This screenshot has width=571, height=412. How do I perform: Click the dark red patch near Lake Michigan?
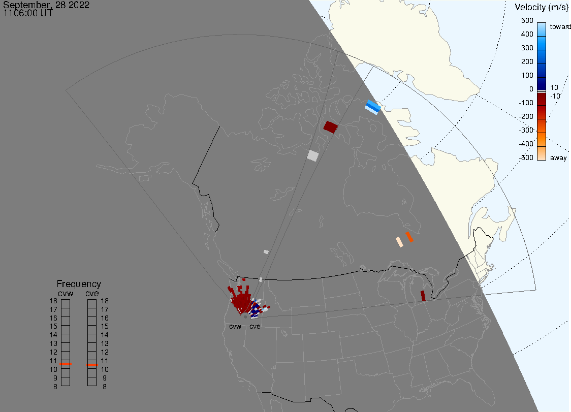coord(423,296)
